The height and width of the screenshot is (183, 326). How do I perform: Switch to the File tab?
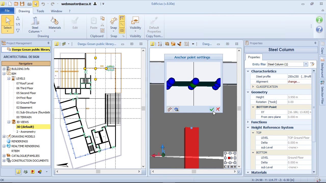[7, 11]
